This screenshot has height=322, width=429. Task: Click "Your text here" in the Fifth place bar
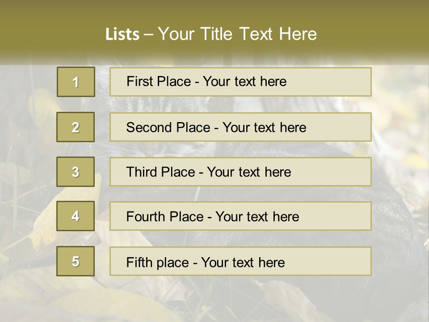coord(243,262)
